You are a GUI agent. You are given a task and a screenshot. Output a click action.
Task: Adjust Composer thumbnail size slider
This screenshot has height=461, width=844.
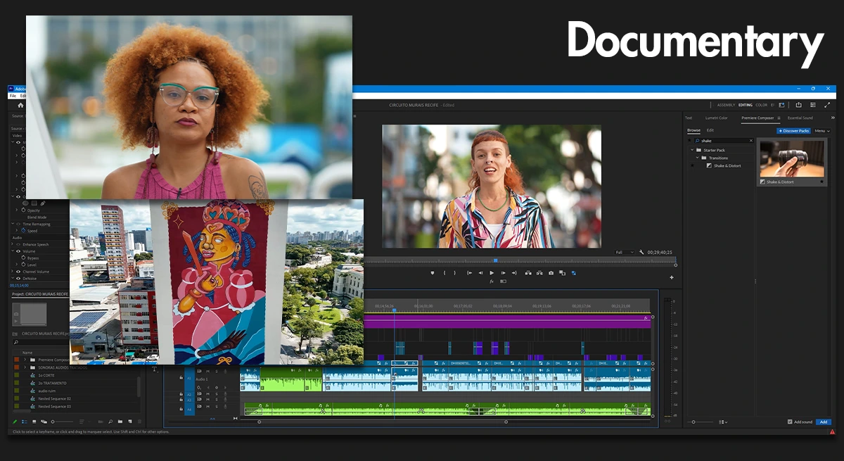tap(693, 422)
